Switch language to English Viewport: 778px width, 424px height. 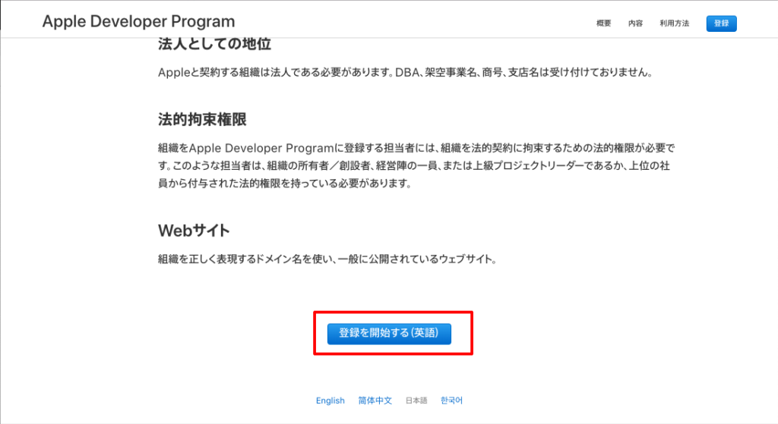point(330,400)
